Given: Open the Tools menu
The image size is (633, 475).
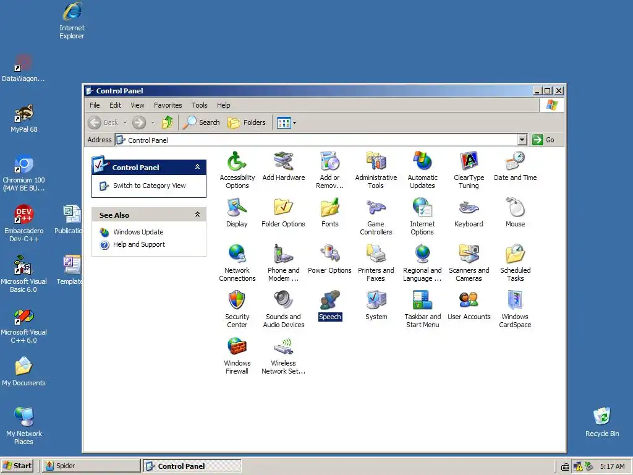Looking at the screenshot, I should point(200,105).
